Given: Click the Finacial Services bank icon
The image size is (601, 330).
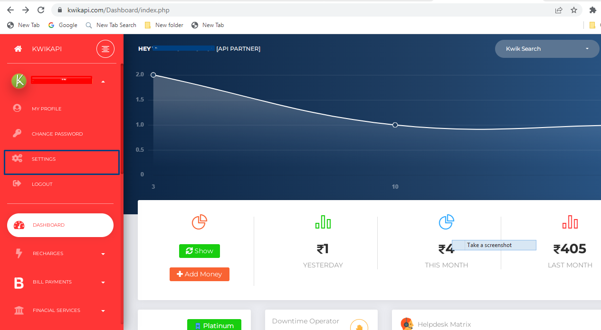Looking at the screenshot, I should (19, 311).
